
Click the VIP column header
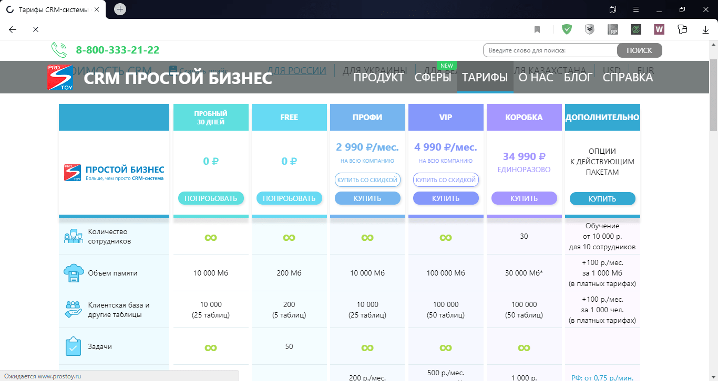tap(446, 117)
